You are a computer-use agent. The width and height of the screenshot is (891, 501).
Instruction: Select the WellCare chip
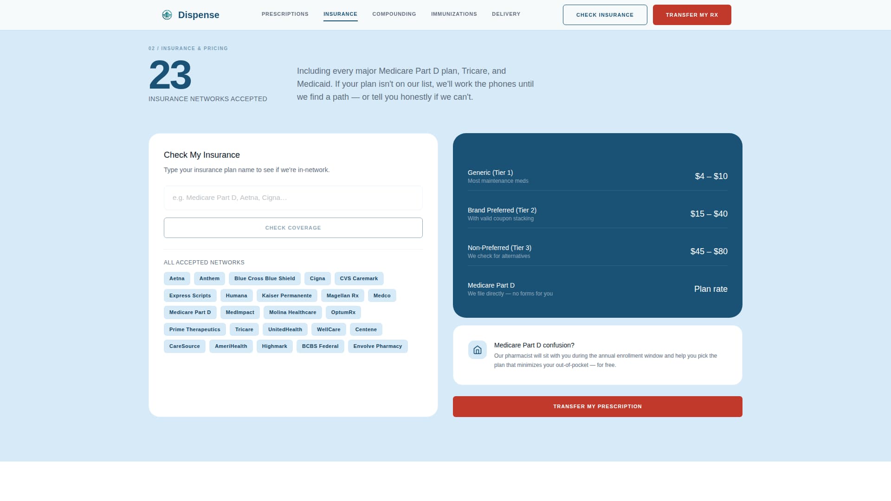pos(329,329)
